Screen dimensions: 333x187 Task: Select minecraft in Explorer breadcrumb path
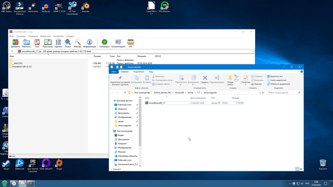[179, 93]
